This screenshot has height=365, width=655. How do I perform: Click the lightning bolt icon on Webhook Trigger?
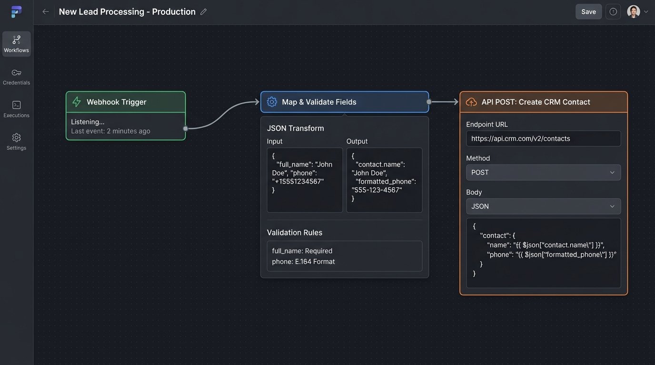(76, 102)
